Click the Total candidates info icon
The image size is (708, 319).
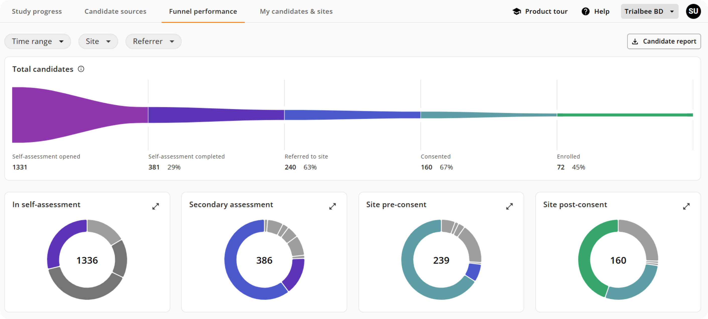tap(81, 69)
